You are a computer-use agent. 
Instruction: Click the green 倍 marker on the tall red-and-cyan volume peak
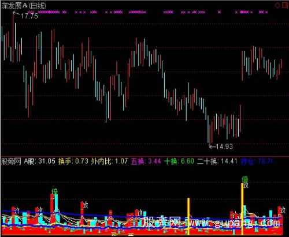(x=55, y=191)
